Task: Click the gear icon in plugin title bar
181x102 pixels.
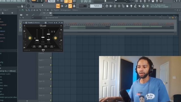Action: pos(26,23)
